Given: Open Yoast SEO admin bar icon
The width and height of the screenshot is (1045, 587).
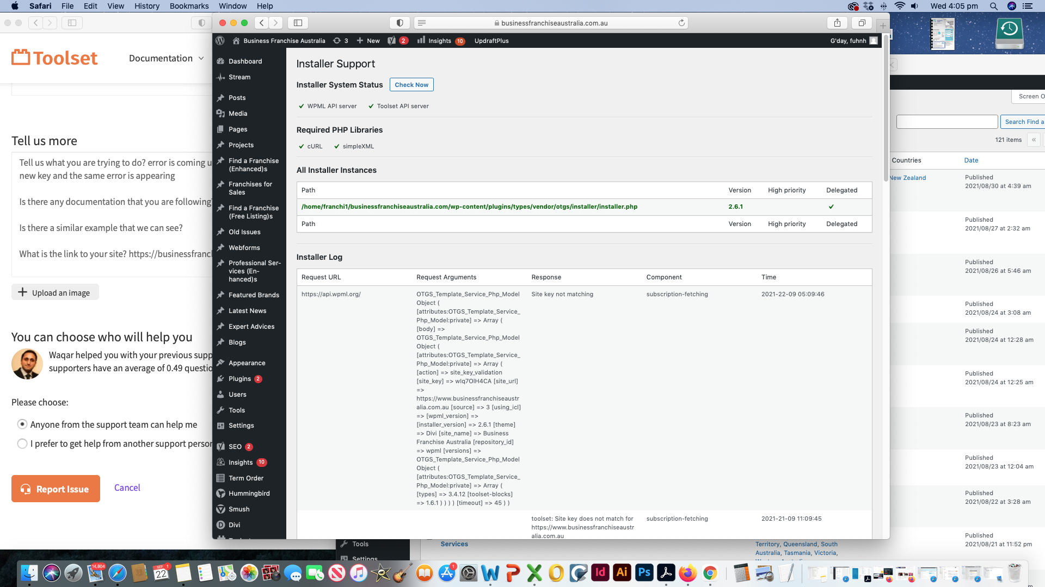Looking at the screenshot, I should click(x=397, y=41).
